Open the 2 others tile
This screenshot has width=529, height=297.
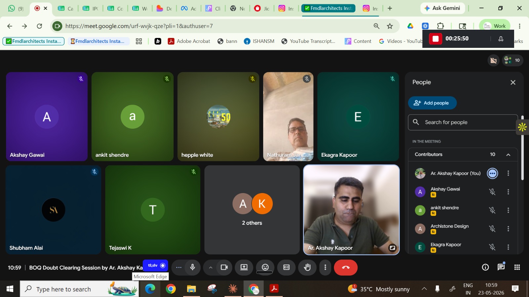[x=252, y=210]
